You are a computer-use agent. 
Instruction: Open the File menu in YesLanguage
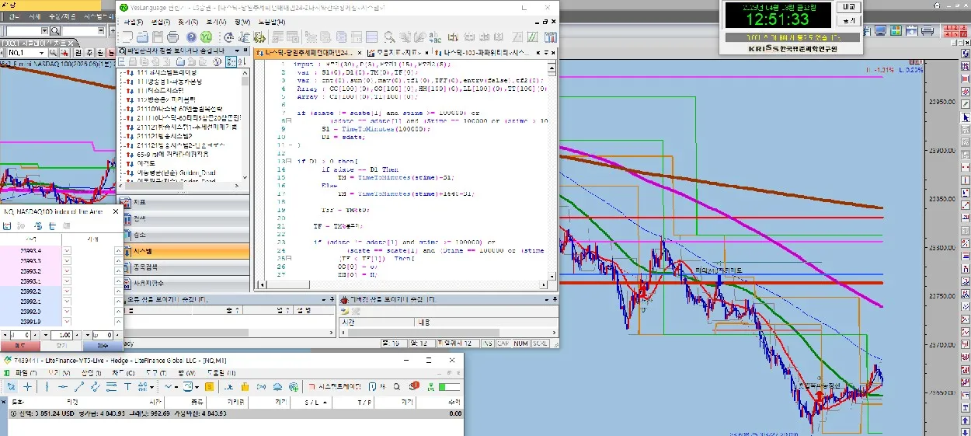point(134,22)
